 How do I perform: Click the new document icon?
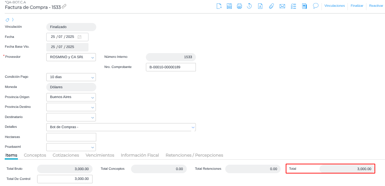[x=219, y=6]
